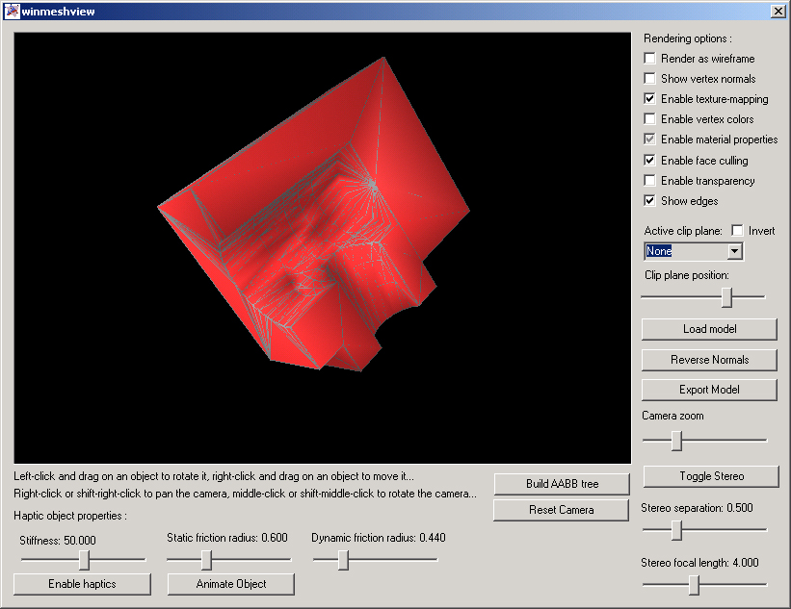Screen dimensions: 791x609
Task: Toggle off Show edges
Action: tap(650, 201)
